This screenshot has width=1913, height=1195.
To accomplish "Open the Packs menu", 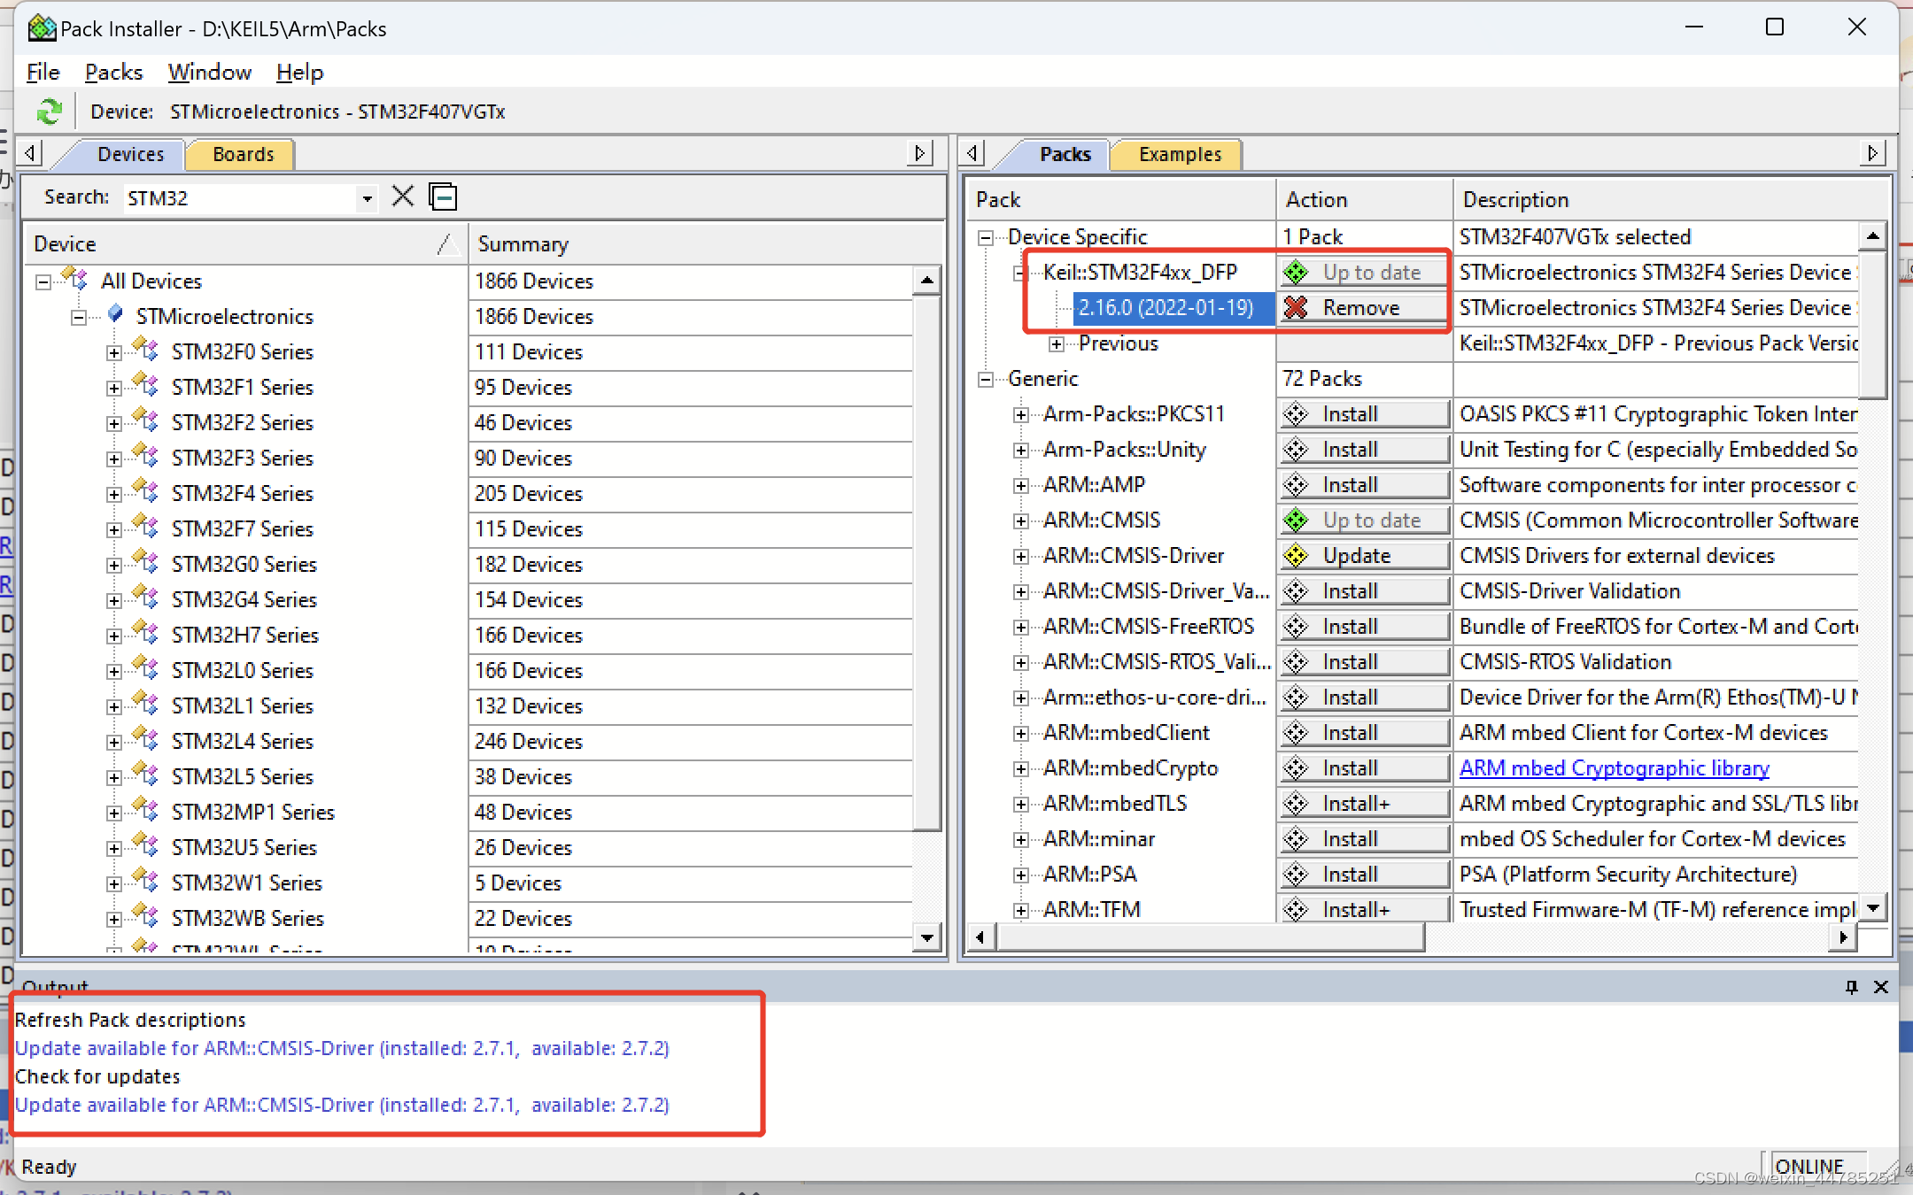I will point(113,73).
